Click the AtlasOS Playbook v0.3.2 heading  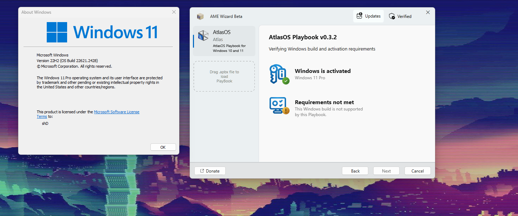[303, 37]
